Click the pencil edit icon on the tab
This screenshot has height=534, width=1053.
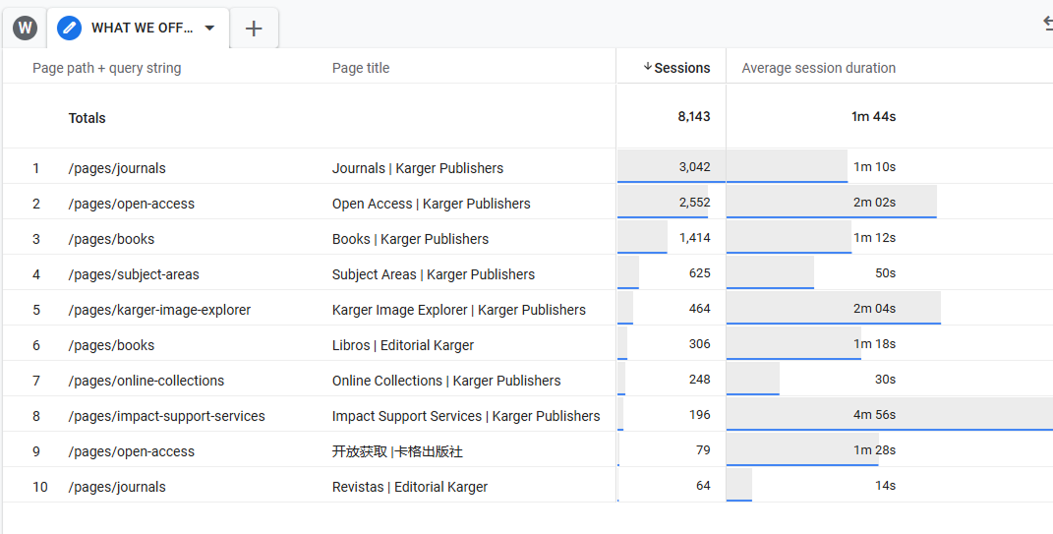tap(69, 29)
